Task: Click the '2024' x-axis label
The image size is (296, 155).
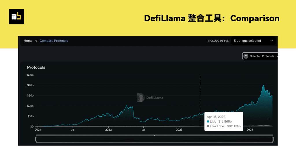Action: coord(250,130)
